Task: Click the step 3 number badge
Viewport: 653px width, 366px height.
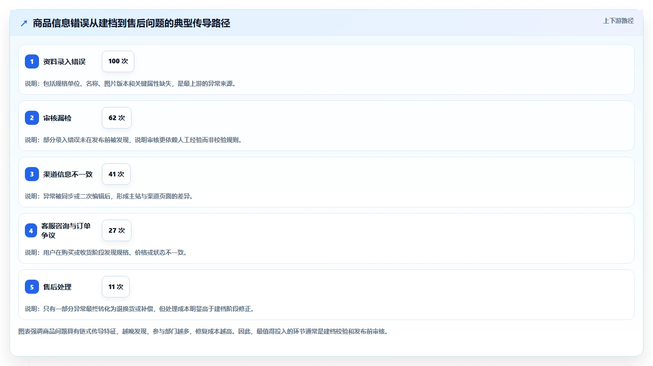Action: point(32,174)
